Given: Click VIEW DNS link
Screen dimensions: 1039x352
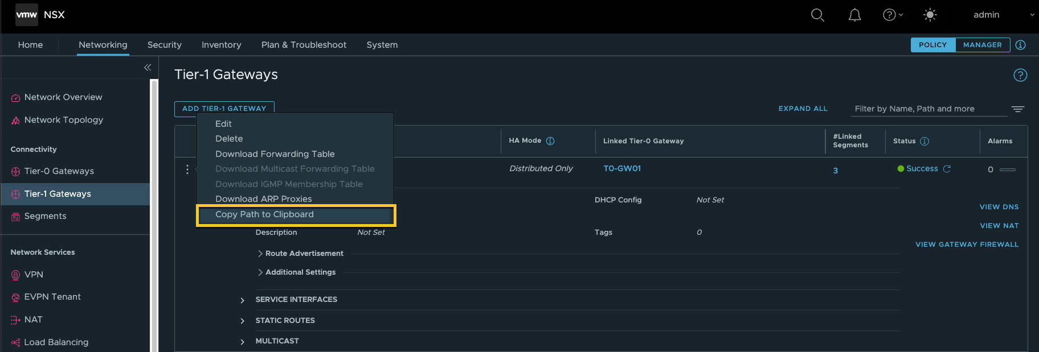Looking at the screenshot, I should (999, 207).
